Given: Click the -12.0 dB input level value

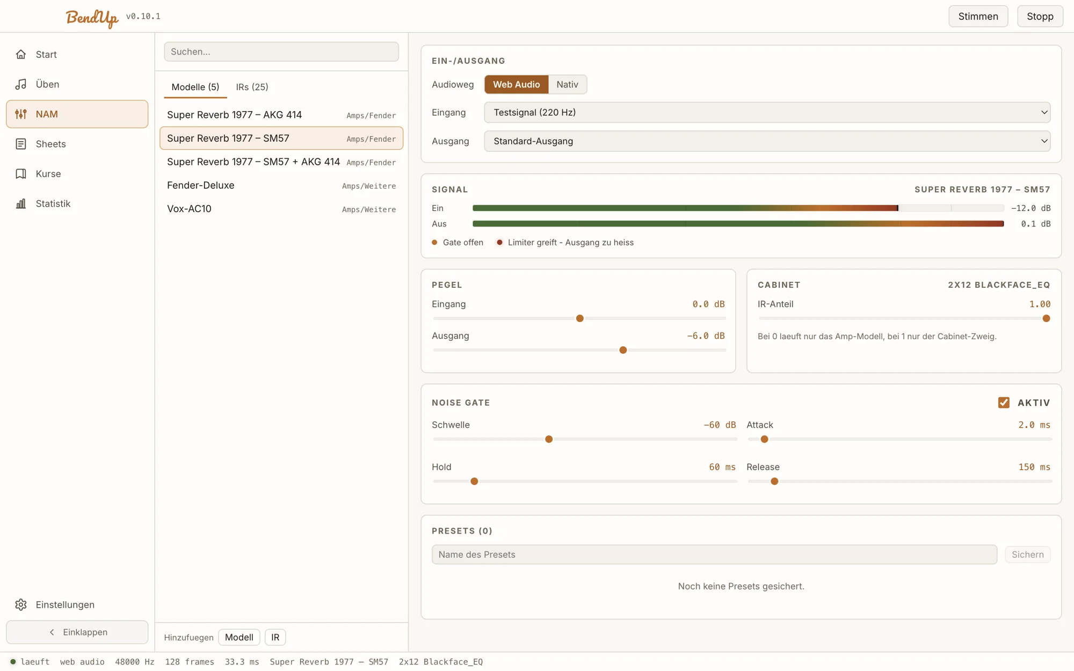Looking at the screenshot, I should [1031, 208].
